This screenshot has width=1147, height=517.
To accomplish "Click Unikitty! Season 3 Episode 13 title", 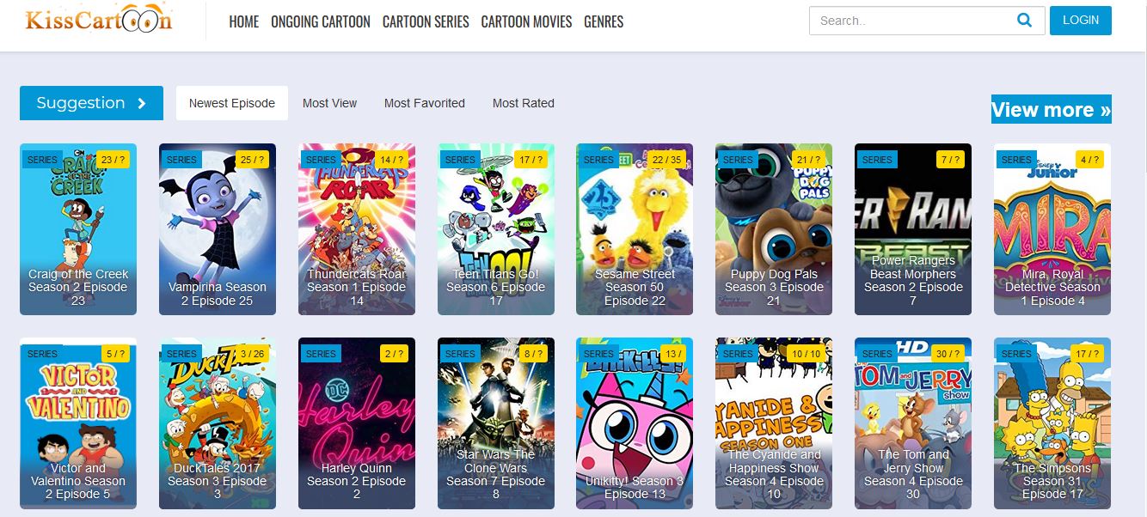I will coord(635,488).
